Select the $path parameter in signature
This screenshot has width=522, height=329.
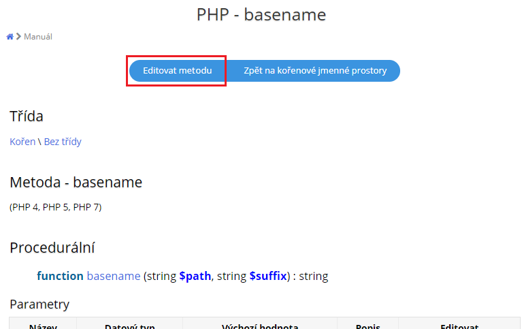pyautogui.click(x=195, y=276)
